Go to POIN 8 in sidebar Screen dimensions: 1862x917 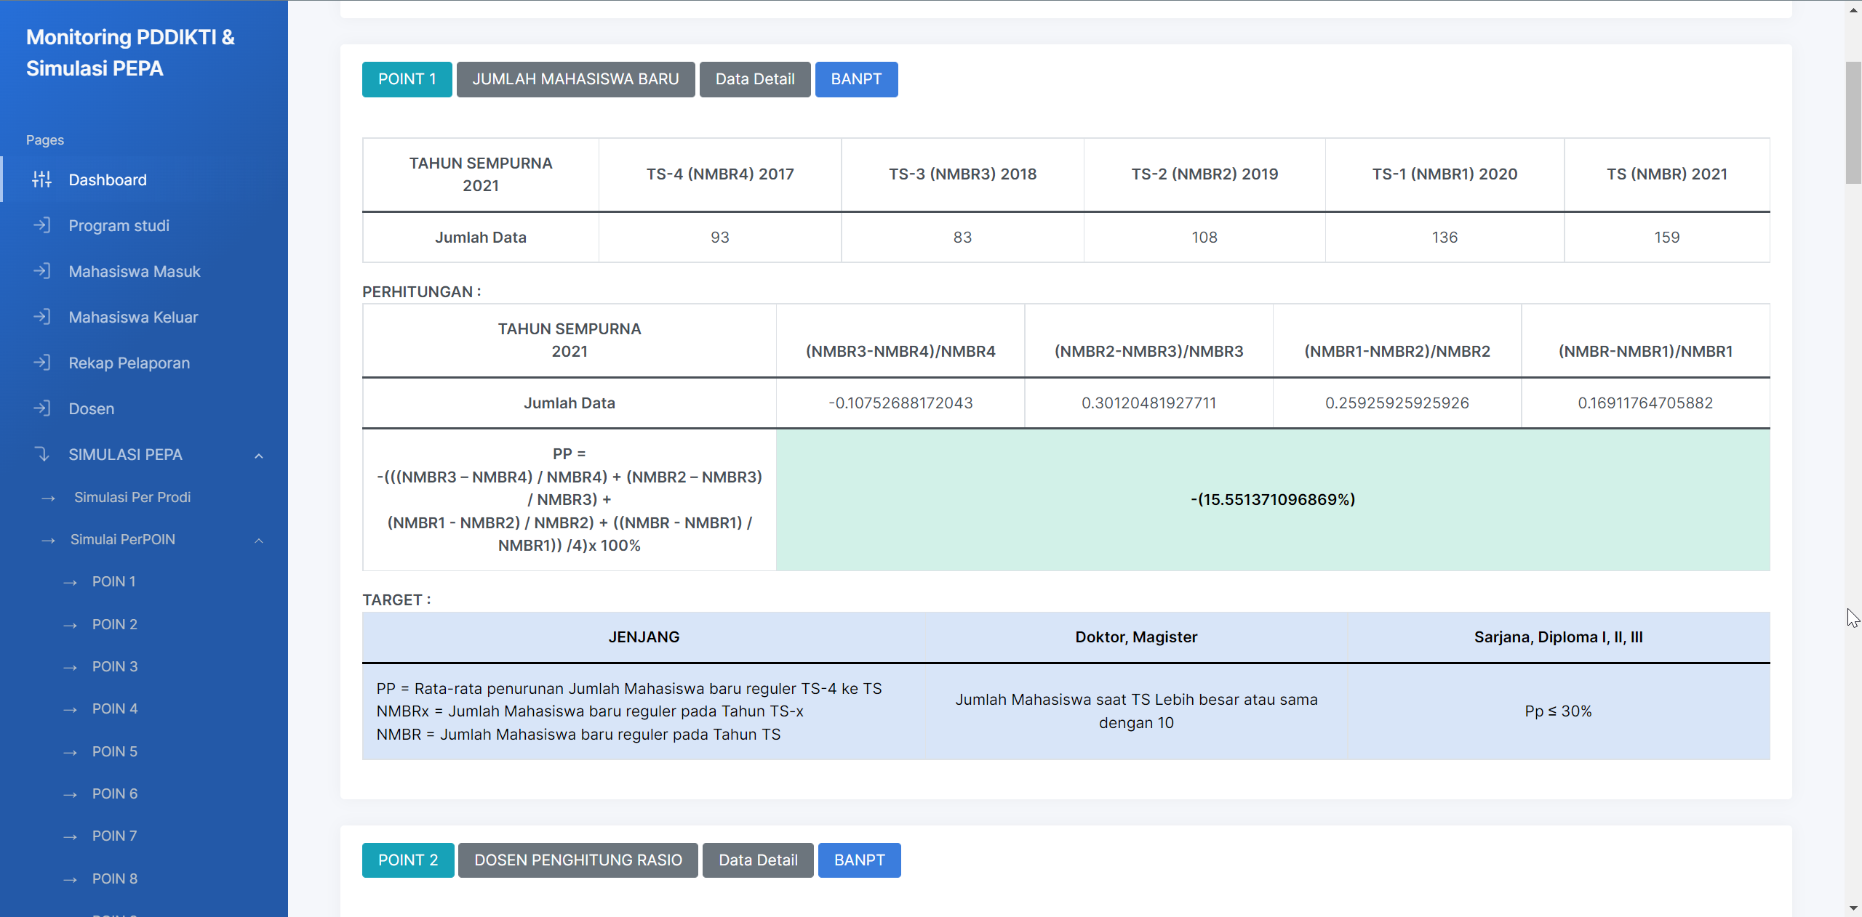point(114,878)
